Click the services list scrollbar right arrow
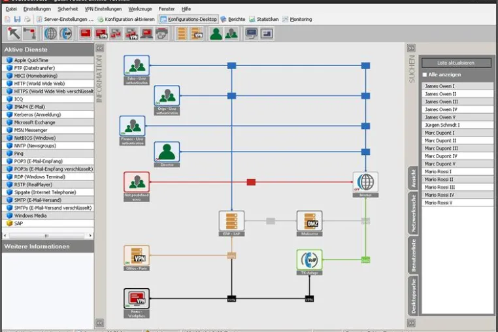498x332 pixels. pyautogui.click(x=90, y=236)
